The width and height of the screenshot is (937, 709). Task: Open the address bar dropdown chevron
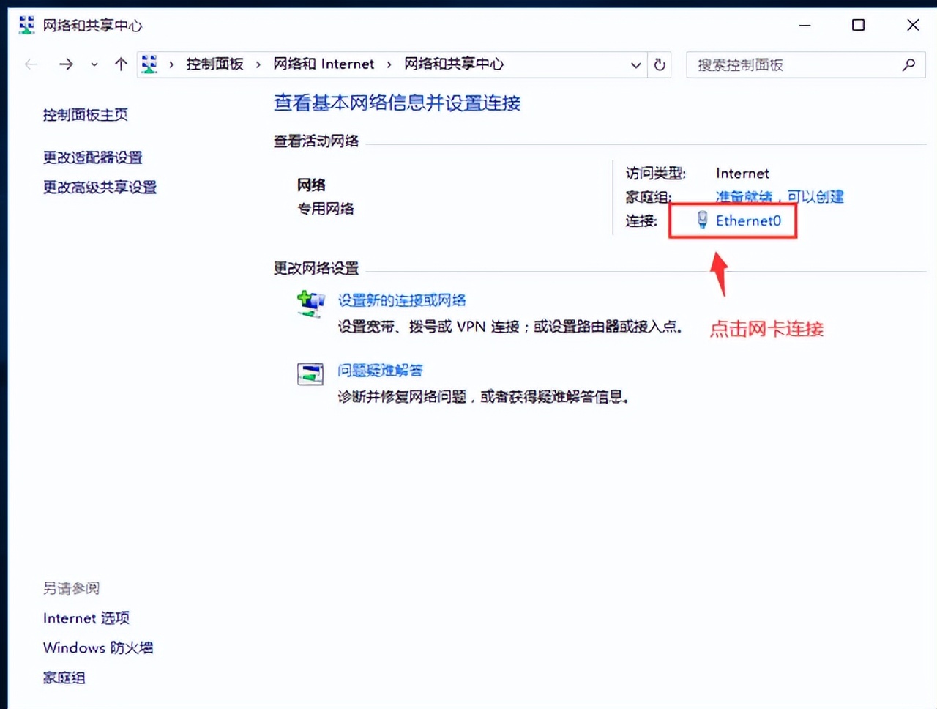coord(635,64)
